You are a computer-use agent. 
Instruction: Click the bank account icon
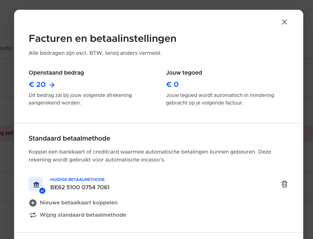(x=36, y=184)
